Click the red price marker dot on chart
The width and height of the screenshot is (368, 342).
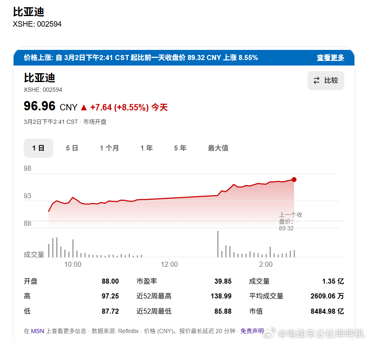tap(294, 179)
